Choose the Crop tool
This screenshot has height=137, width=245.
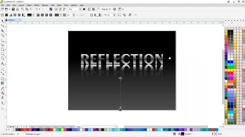pos(2,30)
